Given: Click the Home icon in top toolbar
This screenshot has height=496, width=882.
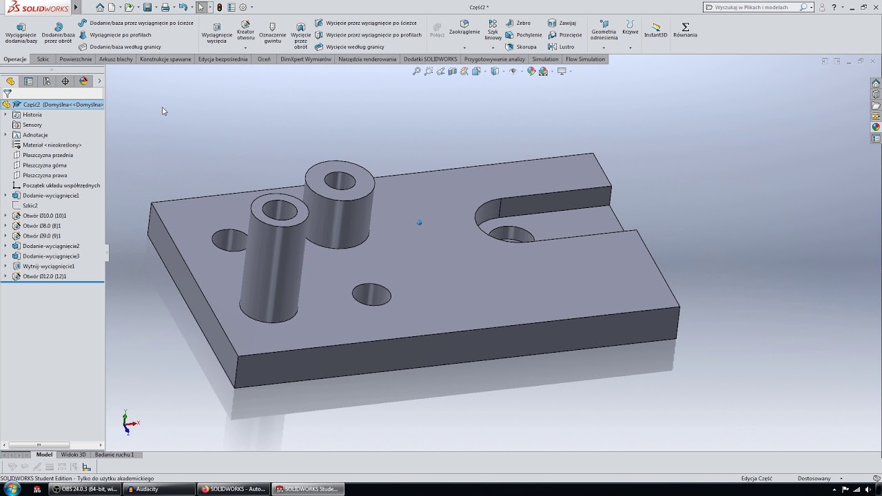Looking at the screenshot, I should (x=100, y=7).
